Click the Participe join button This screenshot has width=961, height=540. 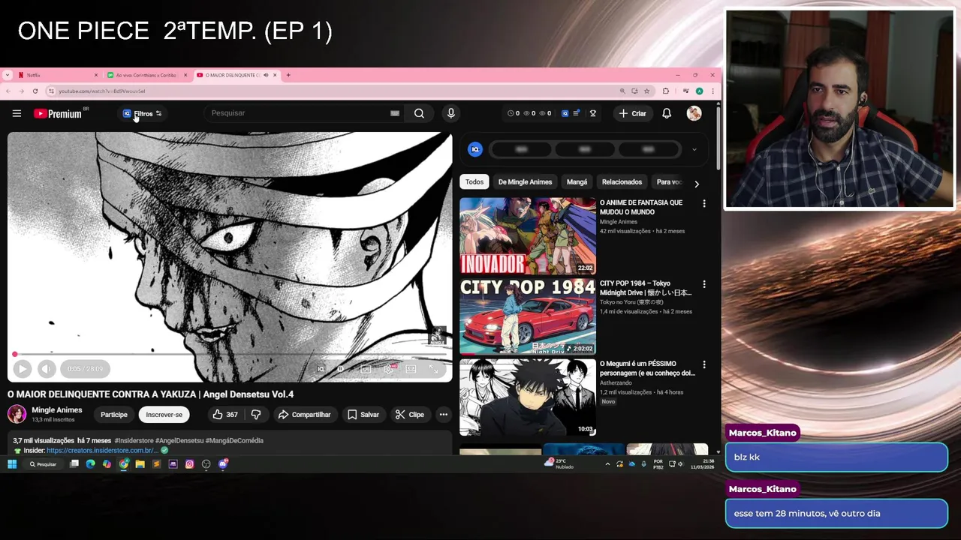click(114, 415)
